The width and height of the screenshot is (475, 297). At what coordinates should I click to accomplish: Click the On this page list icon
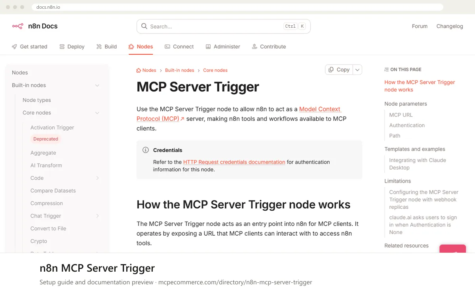tap(386, 70)
